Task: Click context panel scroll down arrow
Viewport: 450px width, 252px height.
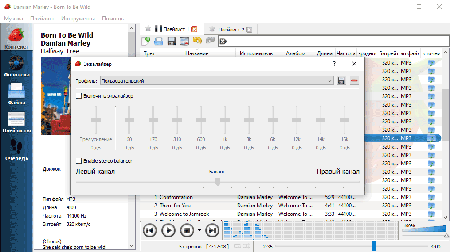Action: pos(131,246)
